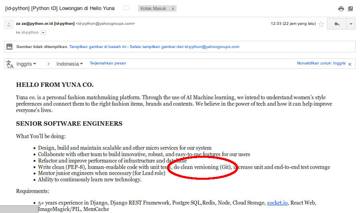360x213 pixels.
Task: Print the email using printer icon
Action: point(341,9)
